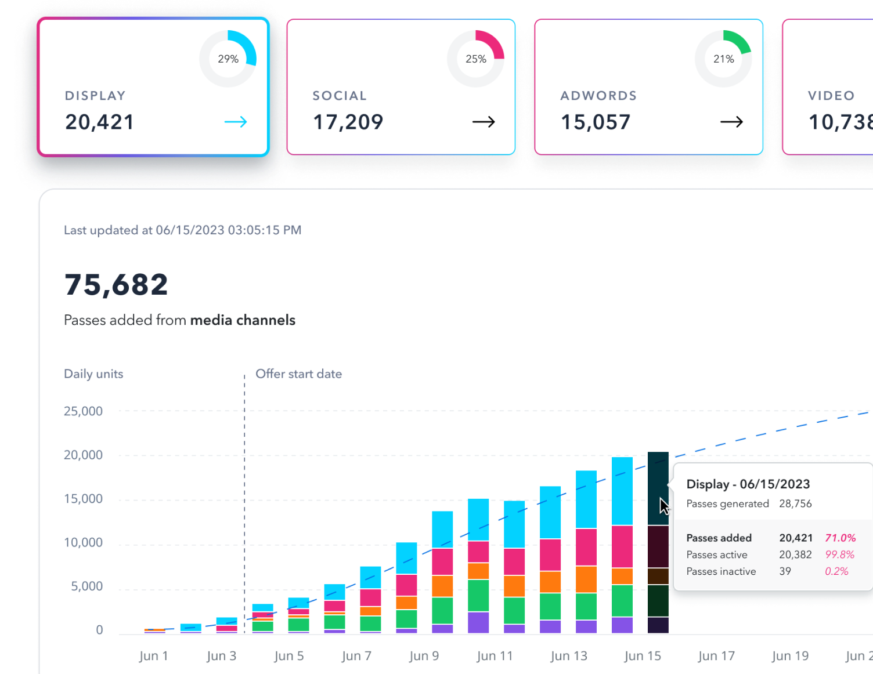Open Adwords details via its arrow
The image size is (873, 674).
click(731, 122)
